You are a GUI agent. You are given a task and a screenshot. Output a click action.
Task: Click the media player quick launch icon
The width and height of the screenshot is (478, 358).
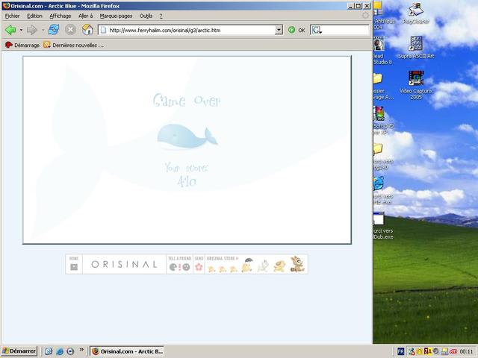click(70, 351)
